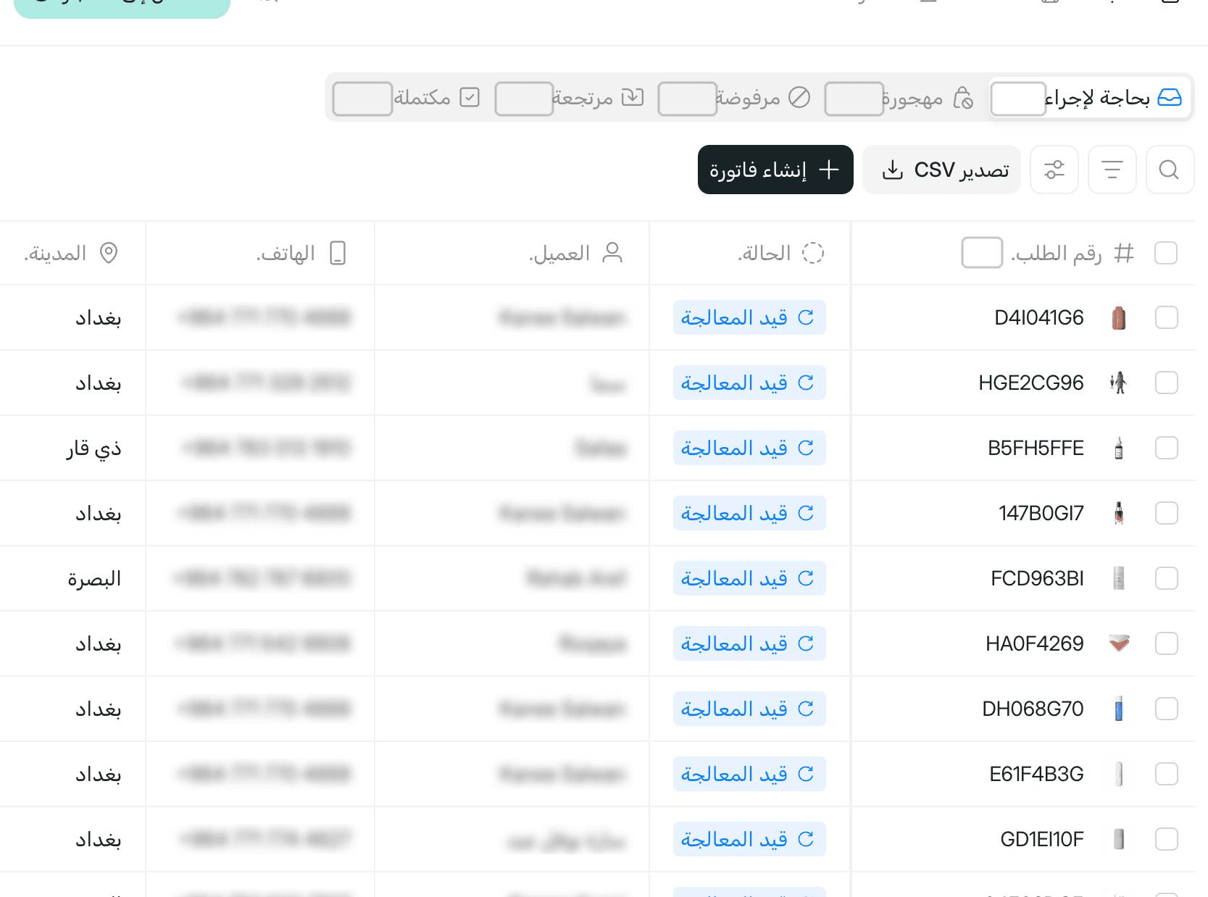Open the search icon button

[x=1170, y=170]
